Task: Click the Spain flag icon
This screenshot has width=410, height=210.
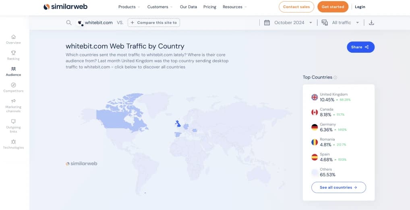Action: point(315,157)
